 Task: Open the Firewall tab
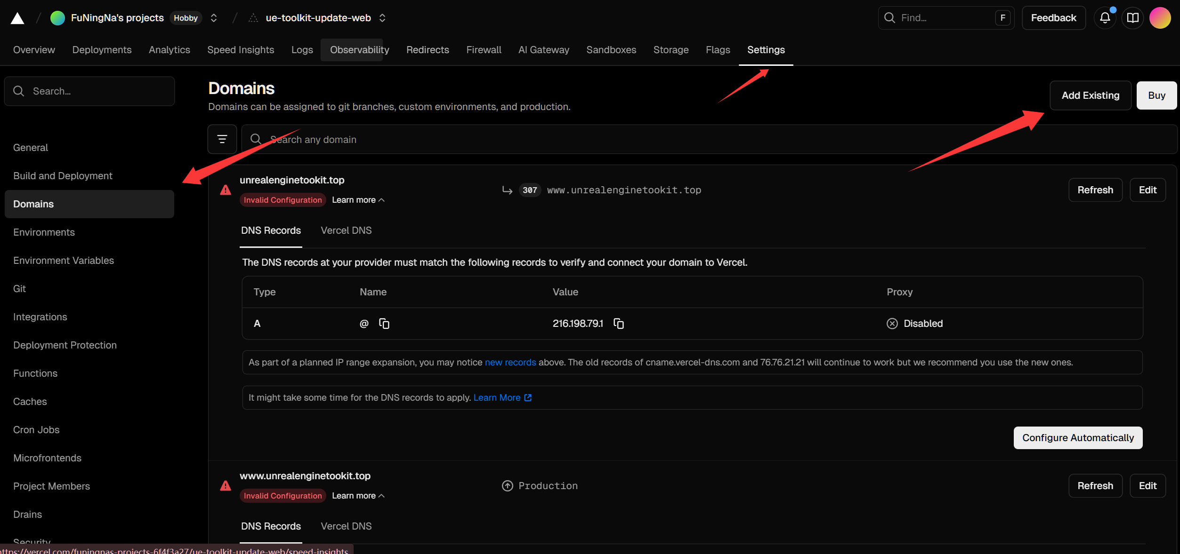[484, 50]
